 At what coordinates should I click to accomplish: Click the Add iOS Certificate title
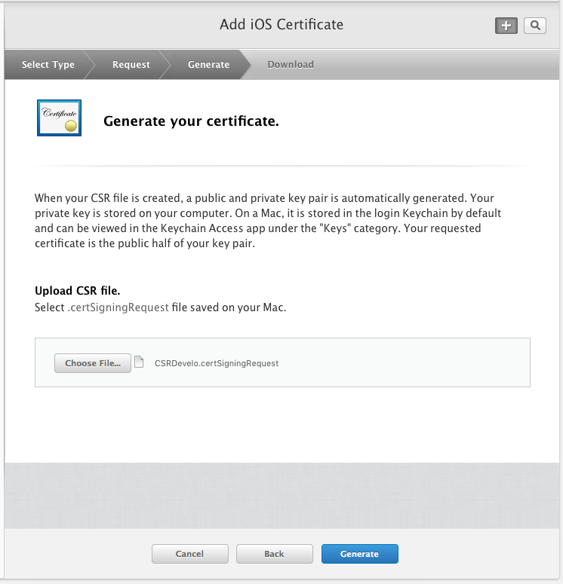coord(281,25)
